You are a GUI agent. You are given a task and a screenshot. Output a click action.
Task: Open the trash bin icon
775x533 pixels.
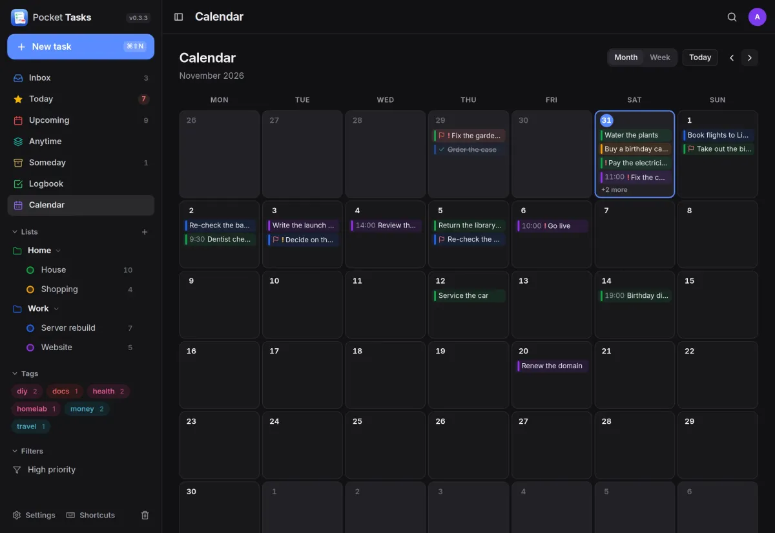tap(145, 515)
